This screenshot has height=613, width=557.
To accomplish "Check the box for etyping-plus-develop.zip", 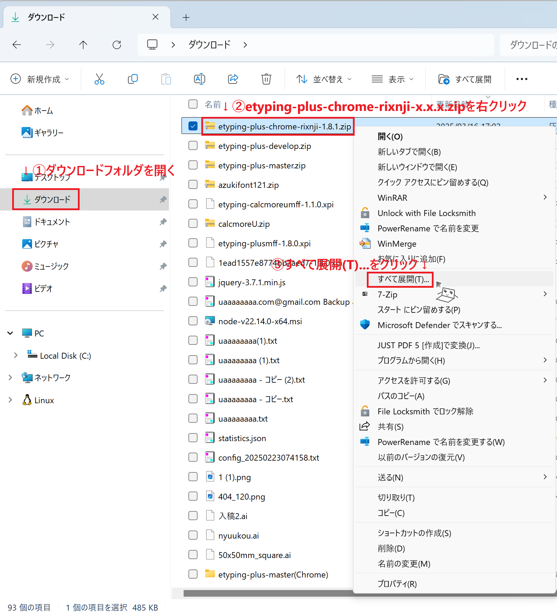I will [x=193, y=145].
